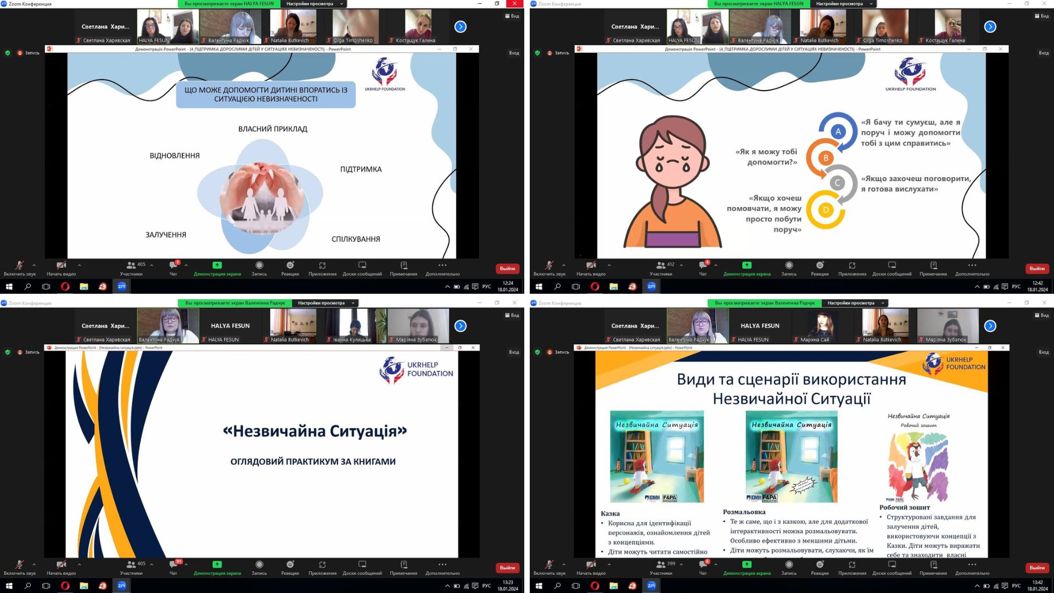Image resolution: width=1054 pixels, height=593 pixels.
Task: Open Настройки просмотра dropdown above the Марина Сай video row
Action: pos(855,303)
